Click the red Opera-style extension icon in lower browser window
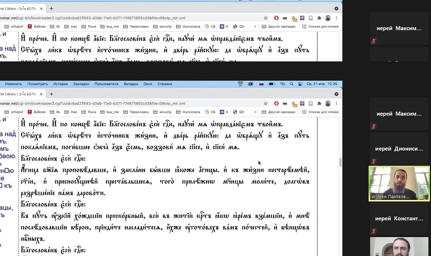The image size is (431, 256). tap(276, 104)
